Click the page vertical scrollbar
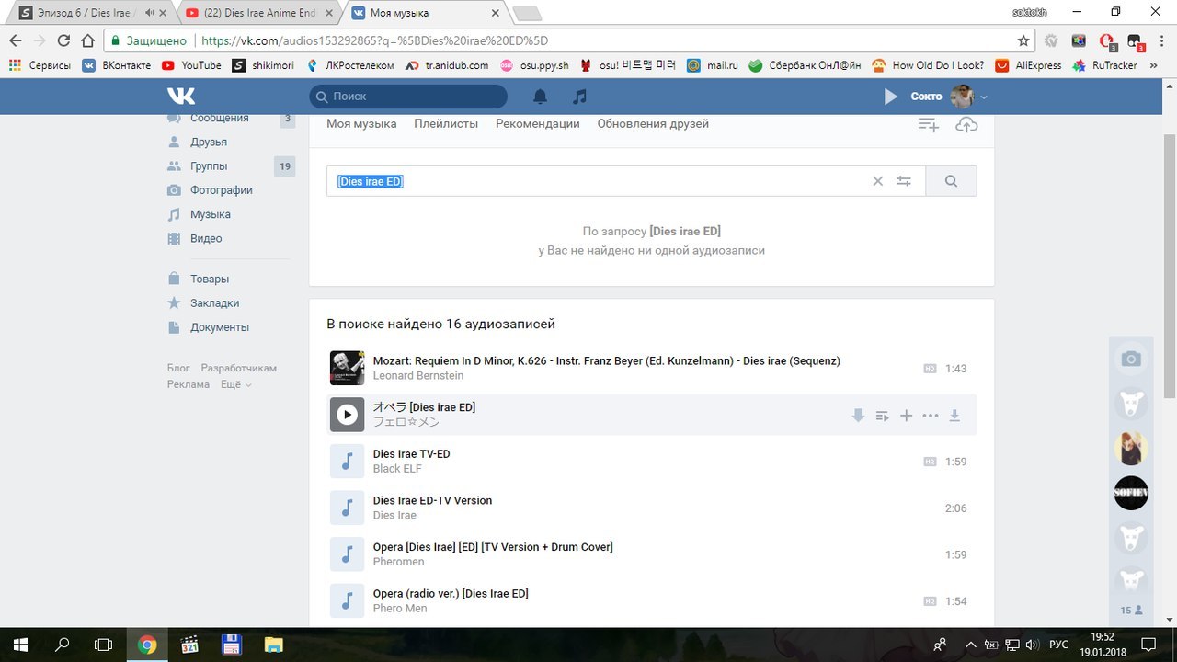Screen dimensions: 1177x662 [x=1170, y=267]
